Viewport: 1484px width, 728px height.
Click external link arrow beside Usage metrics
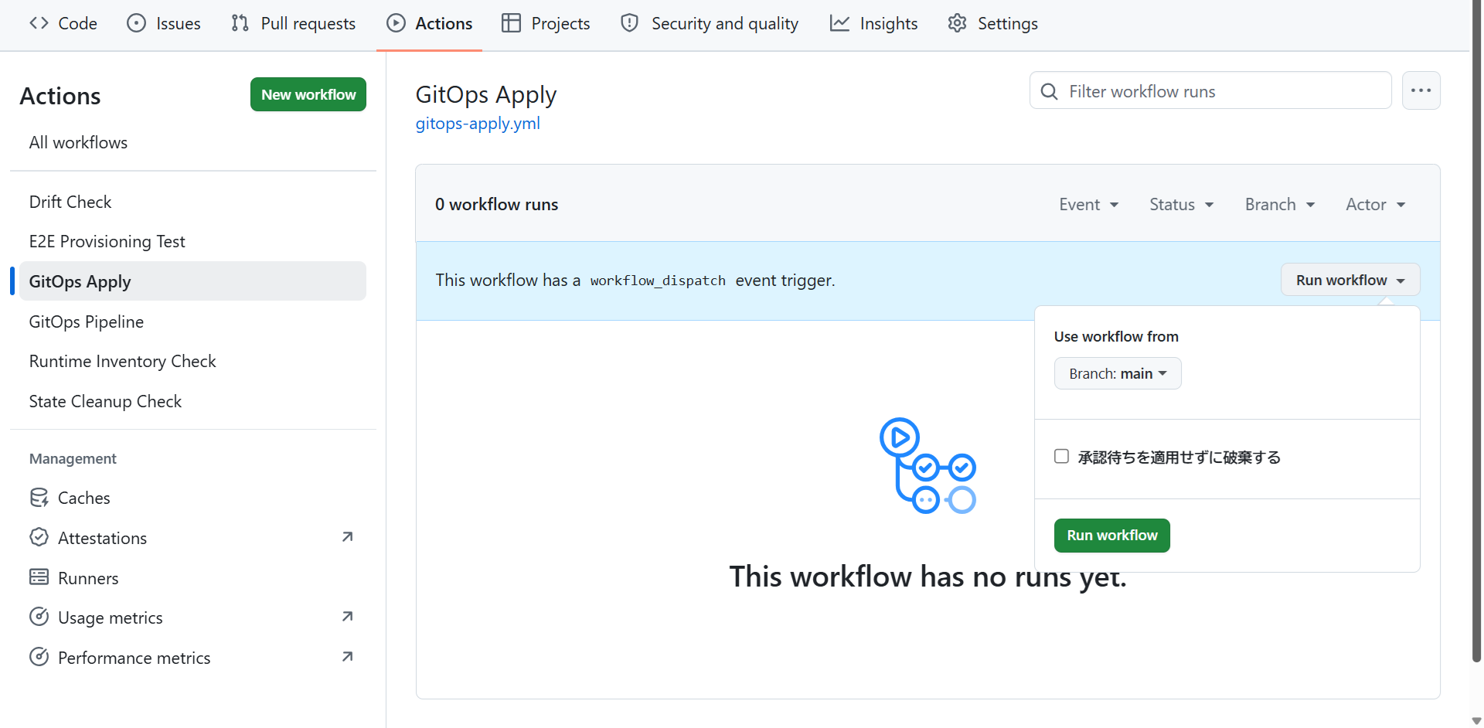[348, 616]
